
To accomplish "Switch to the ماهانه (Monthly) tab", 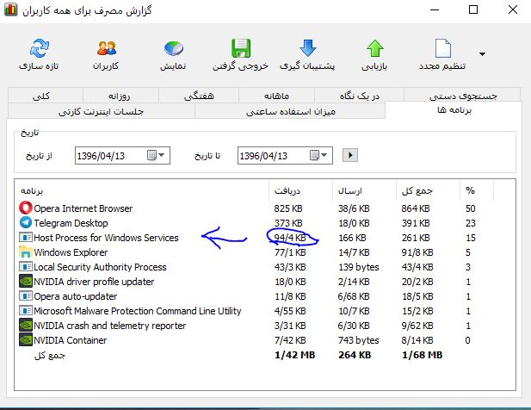I will point(276,96).
